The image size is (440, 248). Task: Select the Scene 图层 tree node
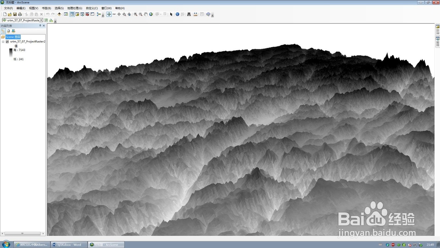[13, 37]
